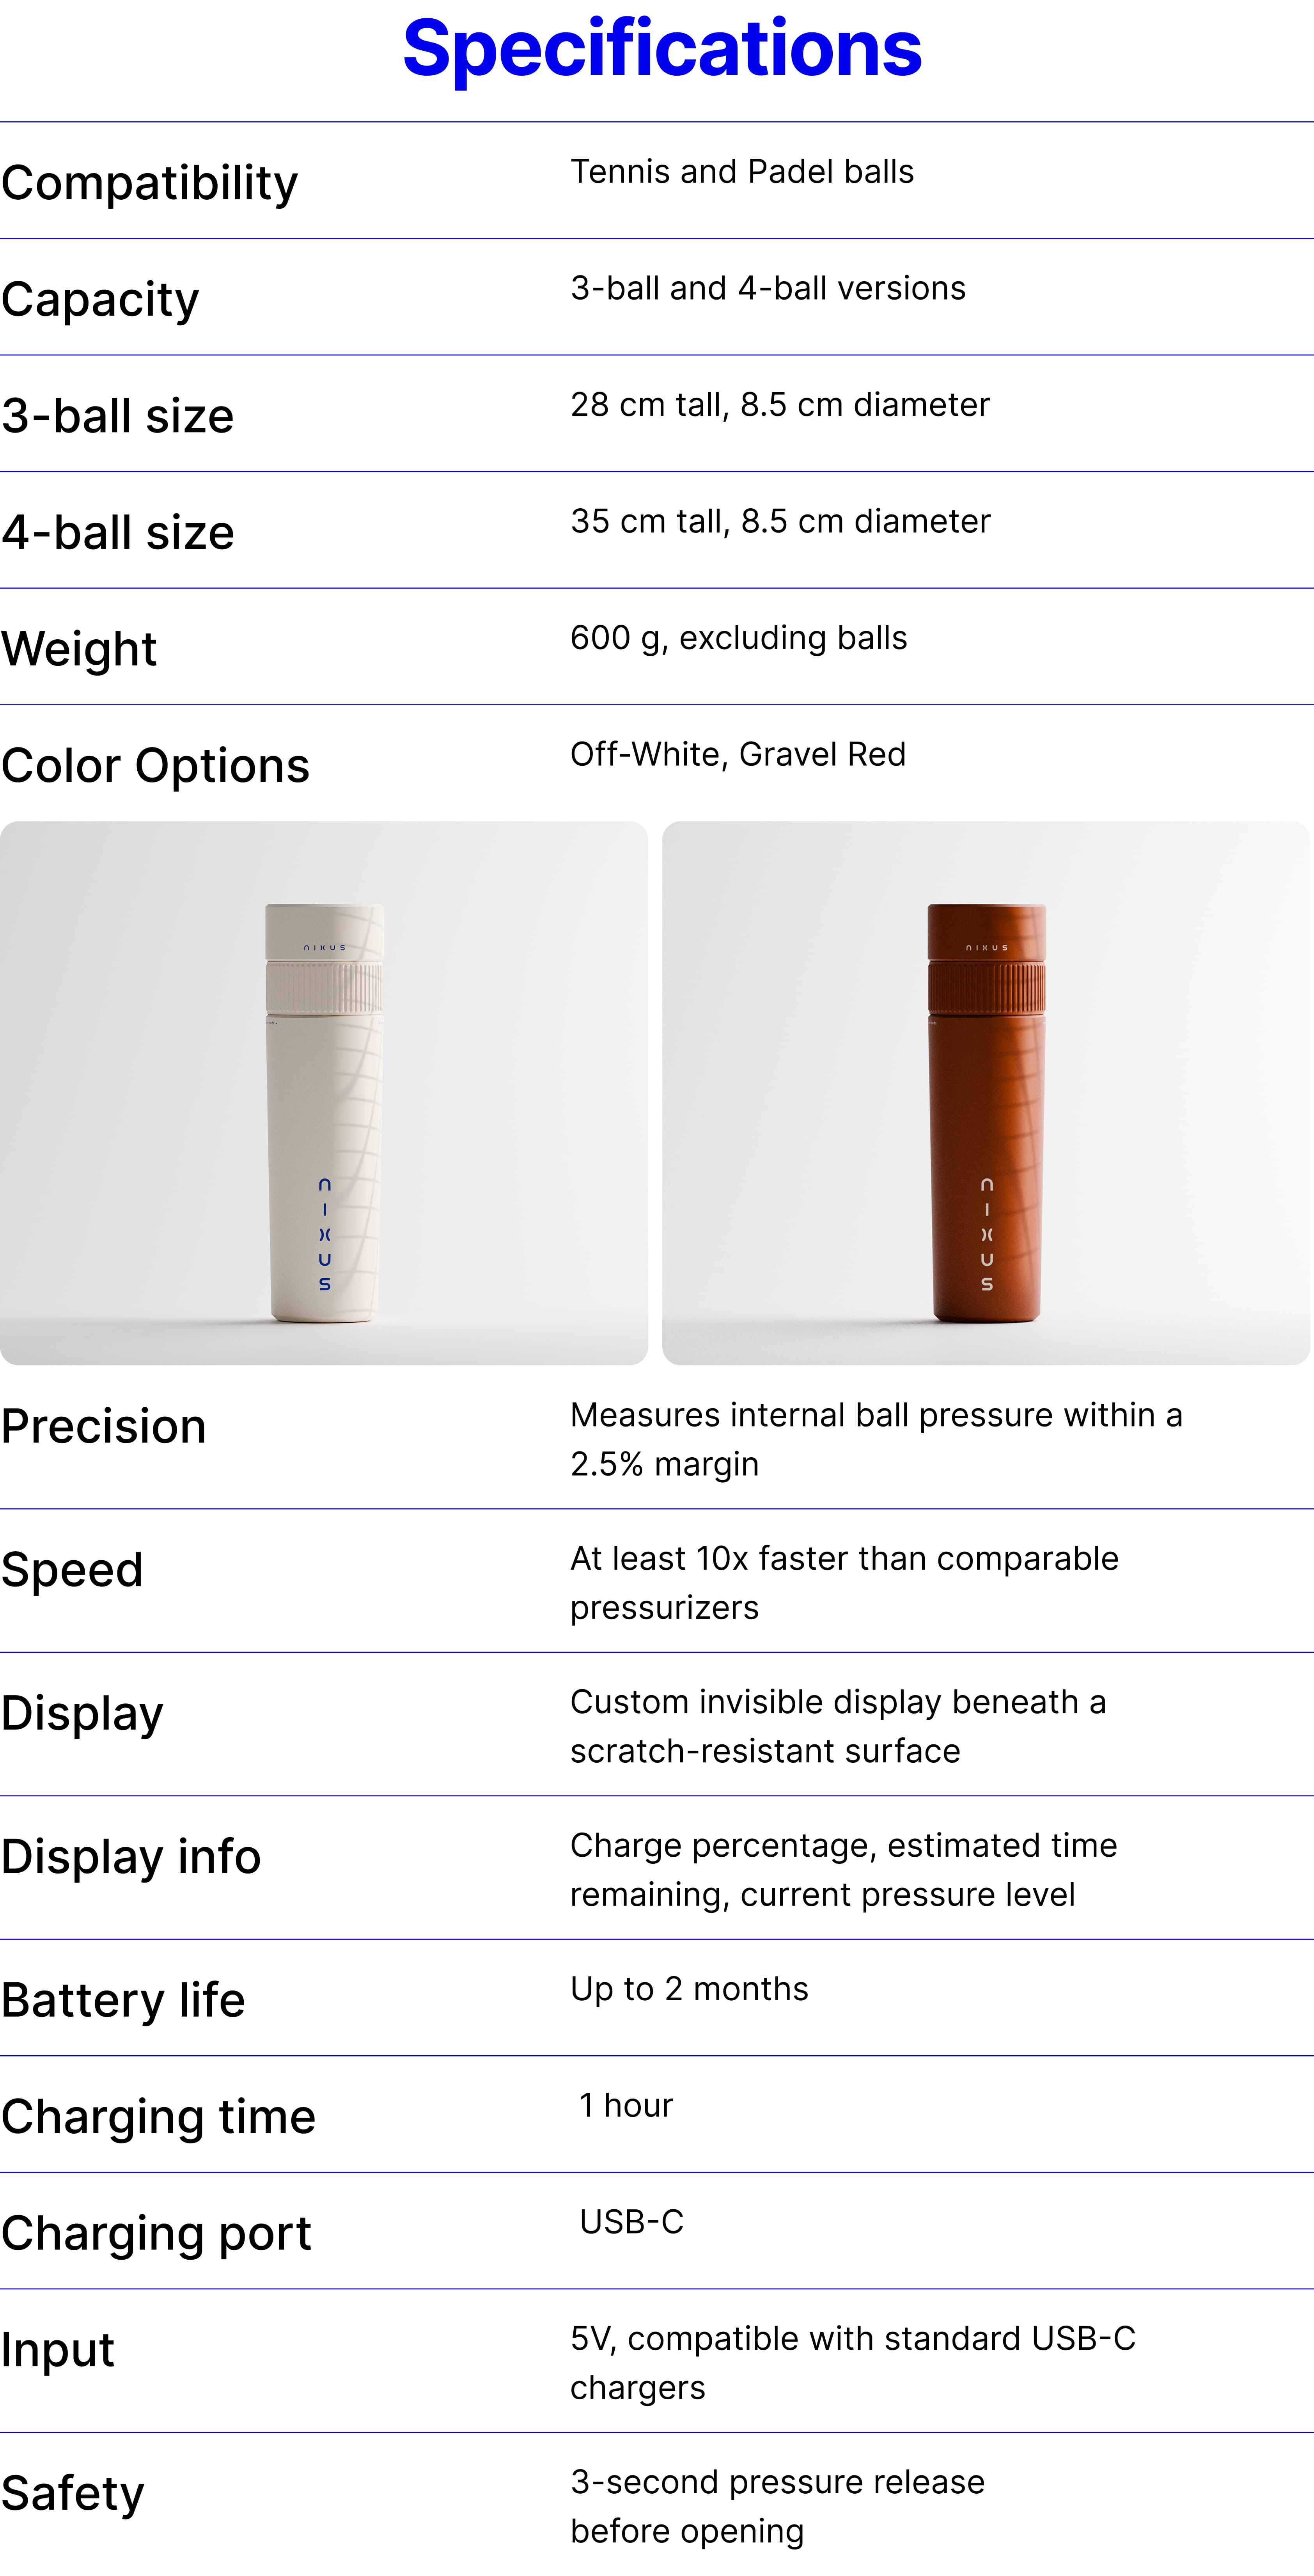1314x2576 pixels.
Task: Click '35 cm tall, 8.5 cm diameter' value
Action: [780, 521]
